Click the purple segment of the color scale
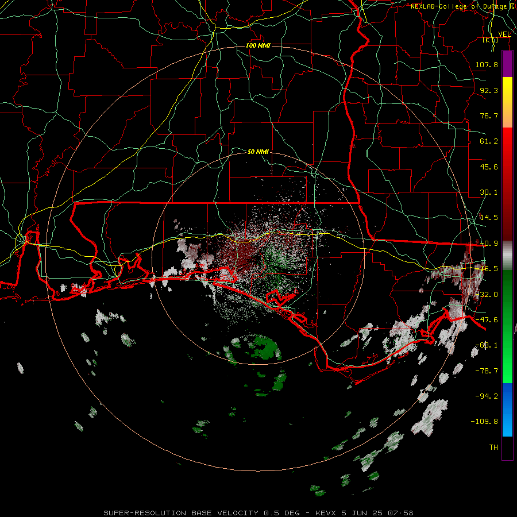 point(507,64)
